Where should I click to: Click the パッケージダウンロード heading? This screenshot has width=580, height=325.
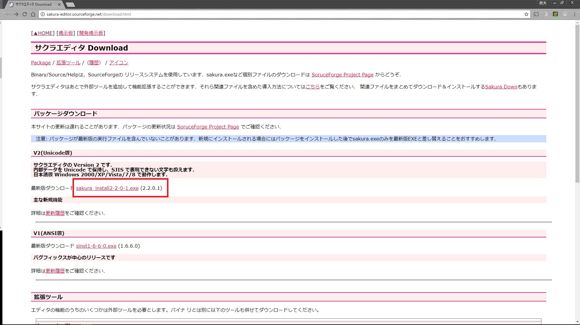(66, 113)
